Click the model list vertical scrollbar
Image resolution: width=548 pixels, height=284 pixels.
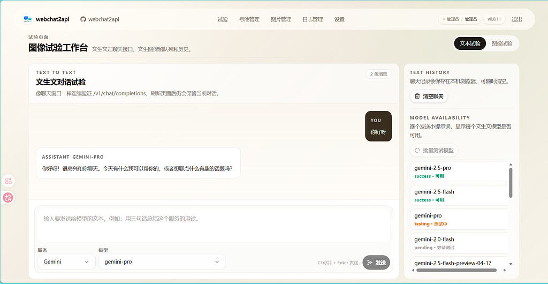click(x=511, y=183)
